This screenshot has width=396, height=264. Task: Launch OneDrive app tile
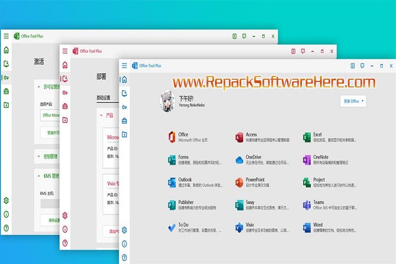pos(262,159)
